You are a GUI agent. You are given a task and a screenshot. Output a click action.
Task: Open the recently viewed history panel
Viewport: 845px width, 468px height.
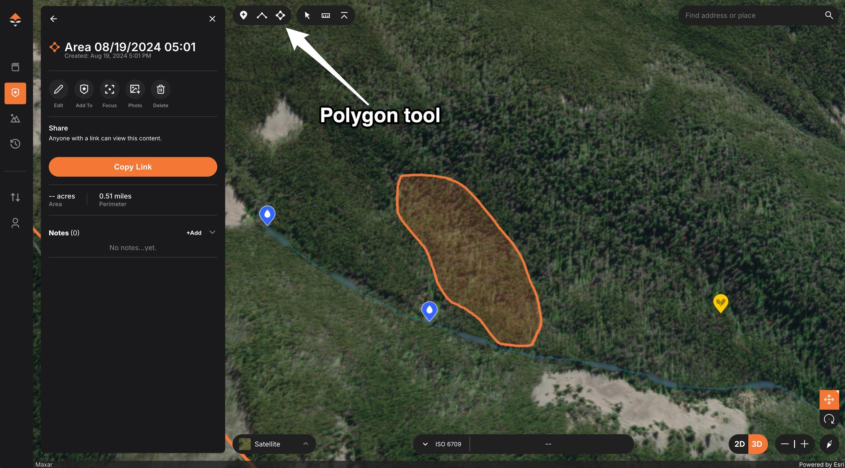point(16,144)
